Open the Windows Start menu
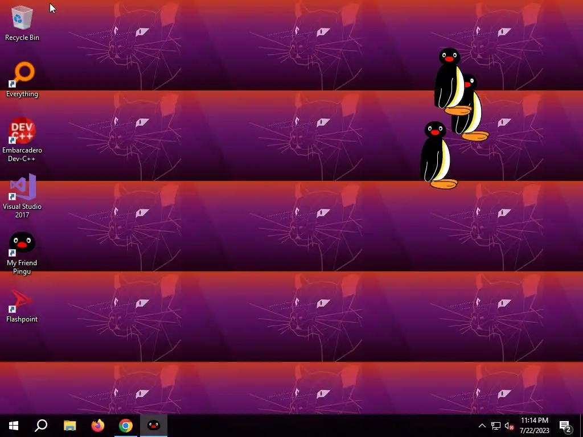This screenshot has width=583, height=437. [14, 426]
